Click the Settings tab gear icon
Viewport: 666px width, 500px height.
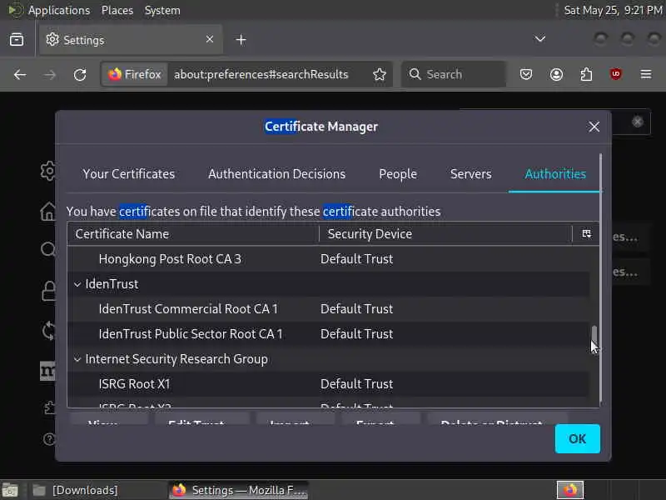point(52,39)
